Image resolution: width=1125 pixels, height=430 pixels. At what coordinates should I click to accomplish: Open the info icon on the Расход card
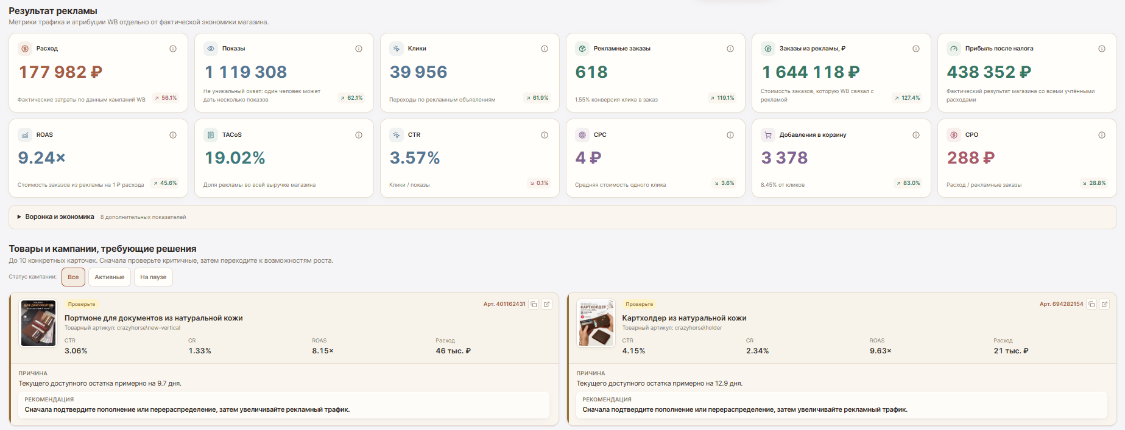tap(173, 49)
